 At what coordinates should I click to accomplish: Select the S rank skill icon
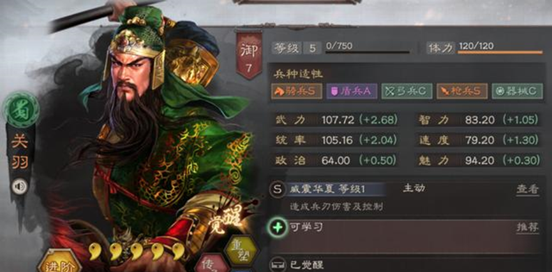pos(278,190)
